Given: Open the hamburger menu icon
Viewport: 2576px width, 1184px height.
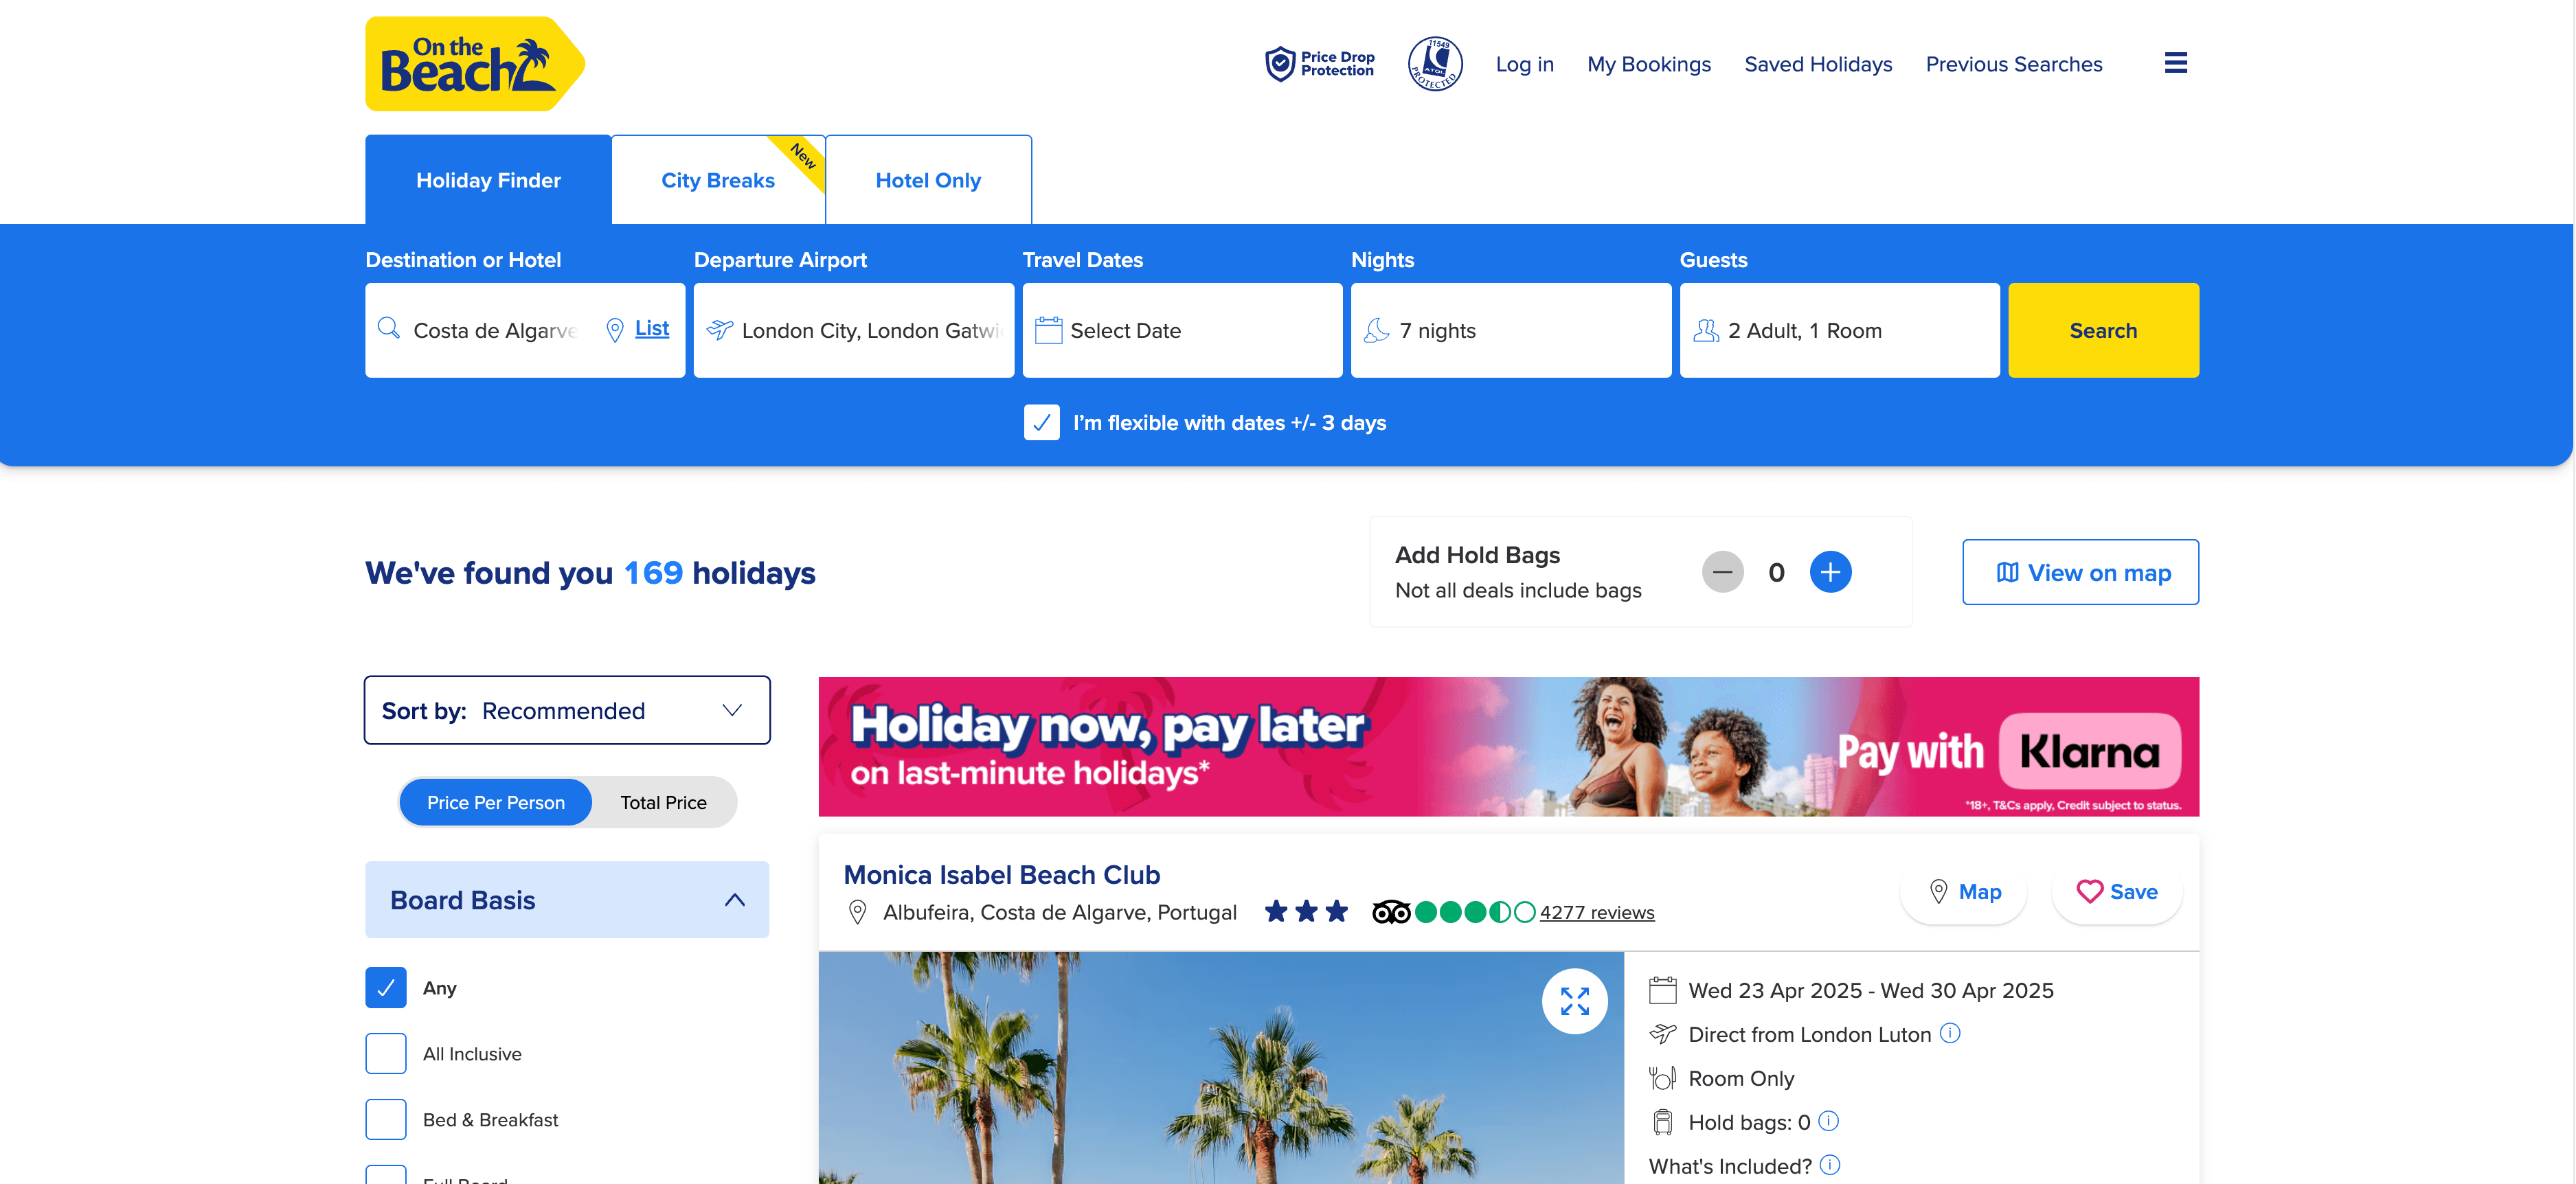Looking at the screenshot, I should 2175,63.
